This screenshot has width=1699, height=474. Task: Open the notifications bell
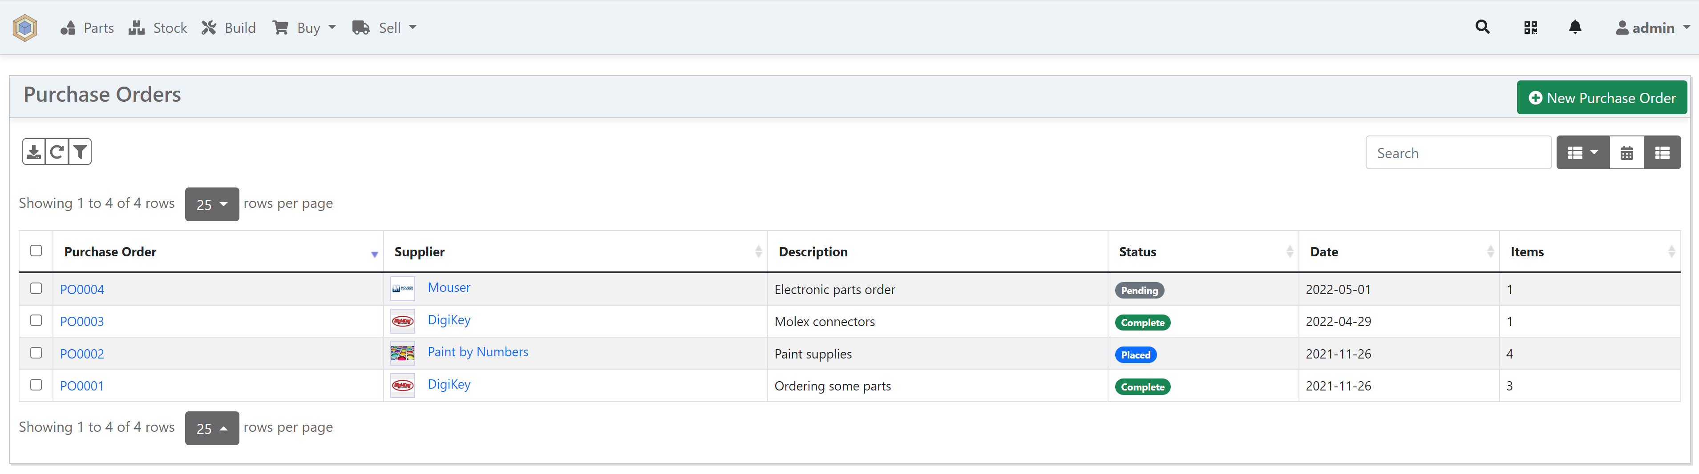[1574, 27]
